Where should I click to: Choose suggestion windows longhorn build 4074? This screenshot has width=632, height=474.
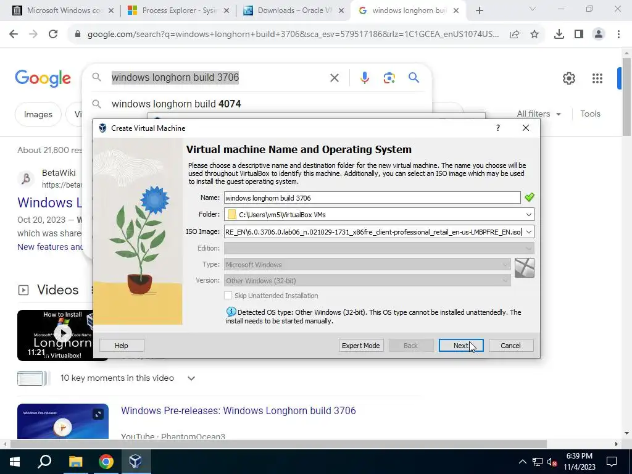[x=176, y=104]
